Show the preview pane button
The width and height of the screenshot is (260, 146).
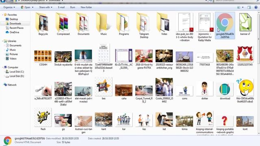pyautogui.click(x=249, y=7)
